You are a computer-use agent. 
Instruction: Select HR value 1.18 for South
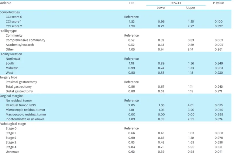(132, 63)
